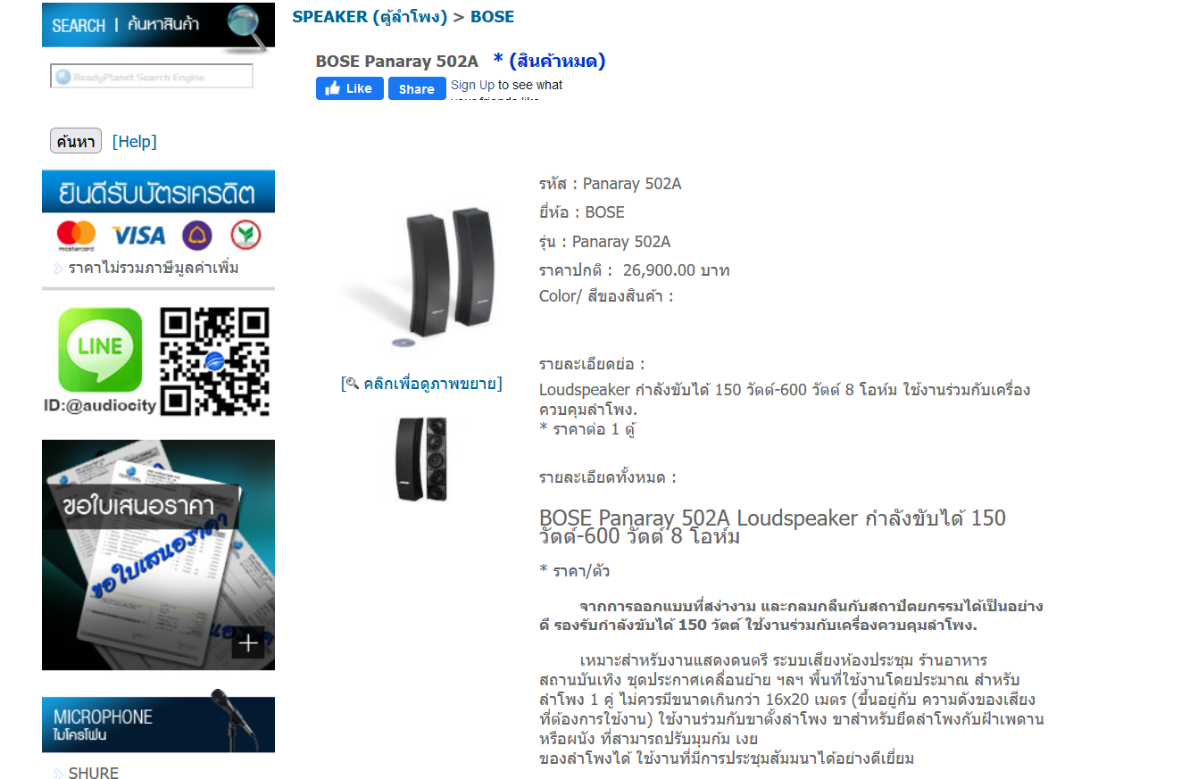
Task: Click the VISA card logo
Action: click(x=138, y=236)
